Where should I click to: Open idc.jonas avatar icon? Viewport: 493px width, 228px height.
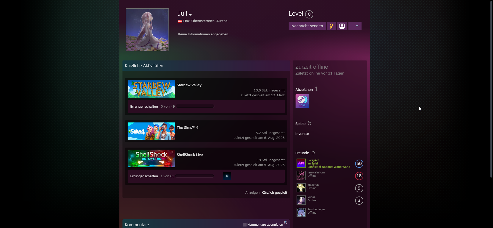point(301,188)
